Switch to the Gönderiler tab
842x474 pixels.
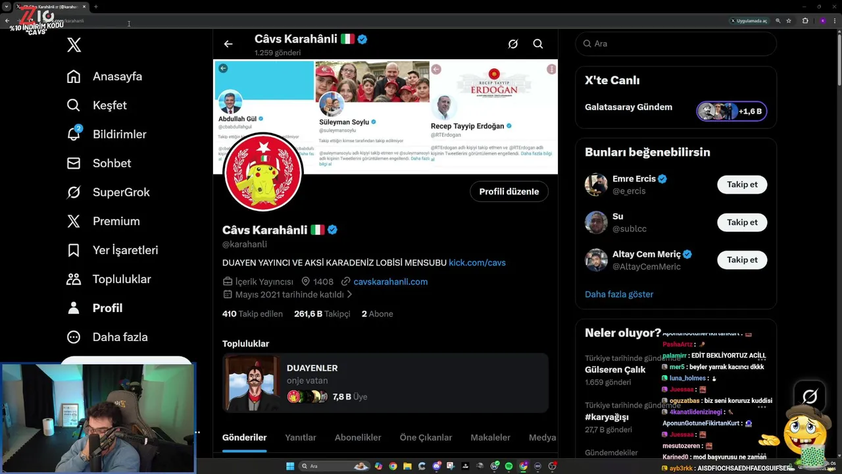(x=244, y=438)
